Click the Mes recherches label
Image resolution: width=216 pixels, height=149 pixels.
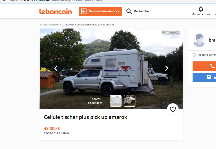coord(201,14)
